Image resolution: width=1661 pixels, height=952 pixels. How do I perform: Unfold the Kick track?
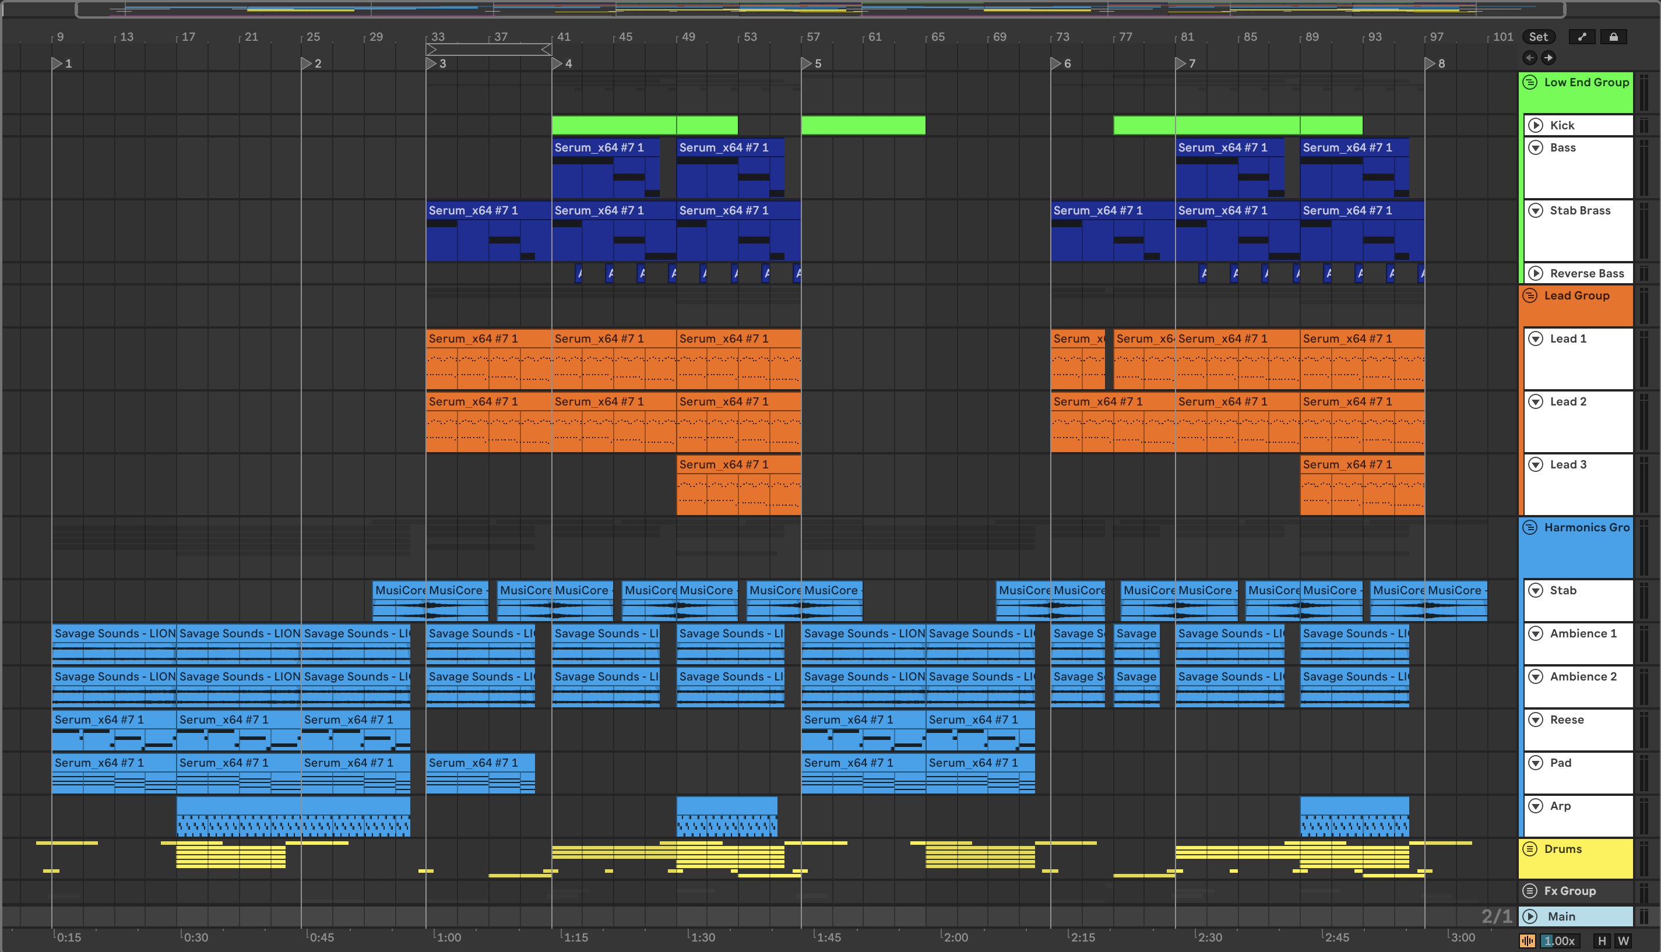[1536, 125]
